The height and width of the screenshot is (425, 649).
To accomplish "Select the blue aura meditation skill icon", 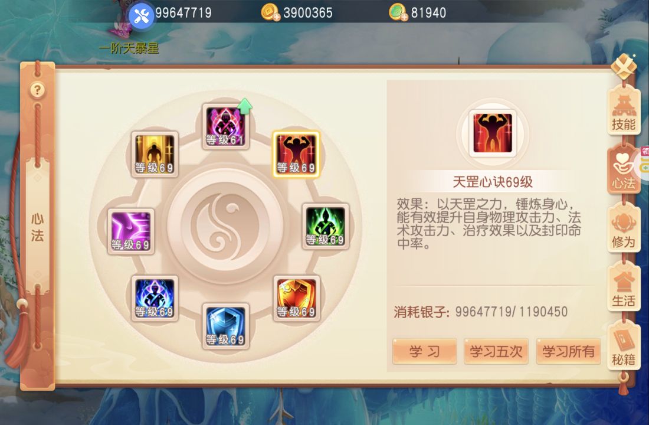I will coord(155,298).
